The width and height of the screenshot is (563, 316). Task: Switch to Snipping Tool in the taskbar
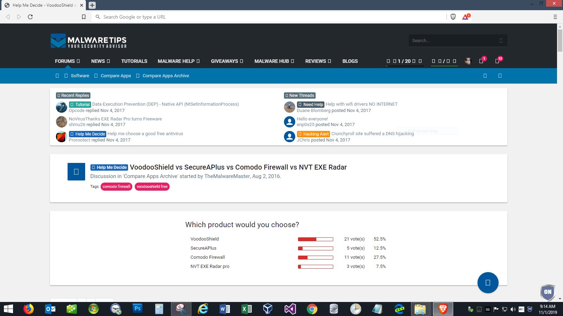coord(181,309)
